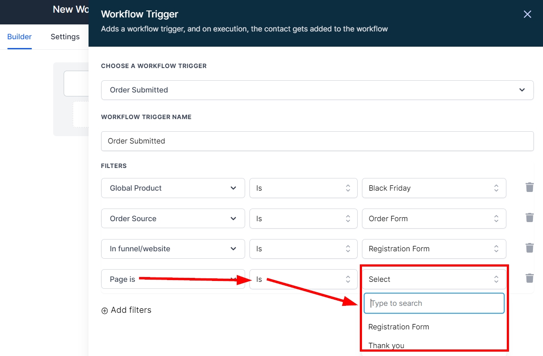Close the Workflow Trigger panel

tap(527, 14)
